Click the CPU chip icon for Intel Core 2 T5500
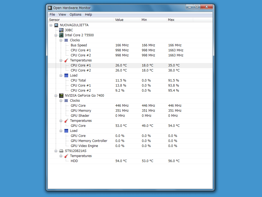This screenshot has width=262, height=197. (61, 35)
